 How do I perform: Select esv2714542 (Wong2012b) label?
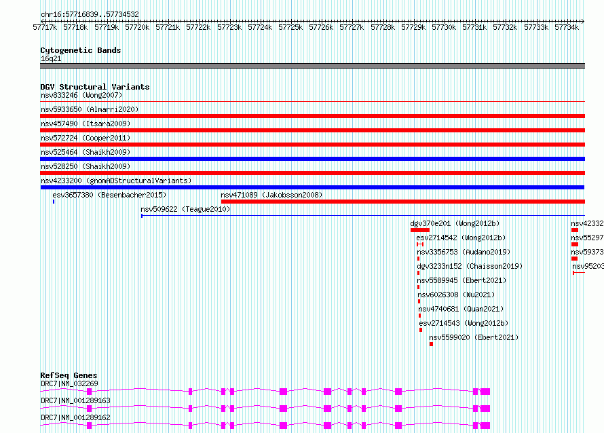click(x=461, y=238)
